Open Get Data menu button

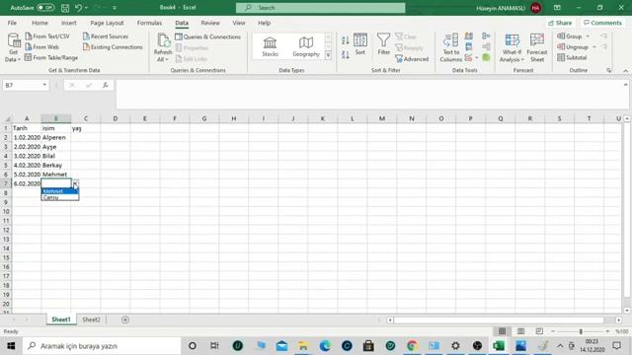click(13, 47)
